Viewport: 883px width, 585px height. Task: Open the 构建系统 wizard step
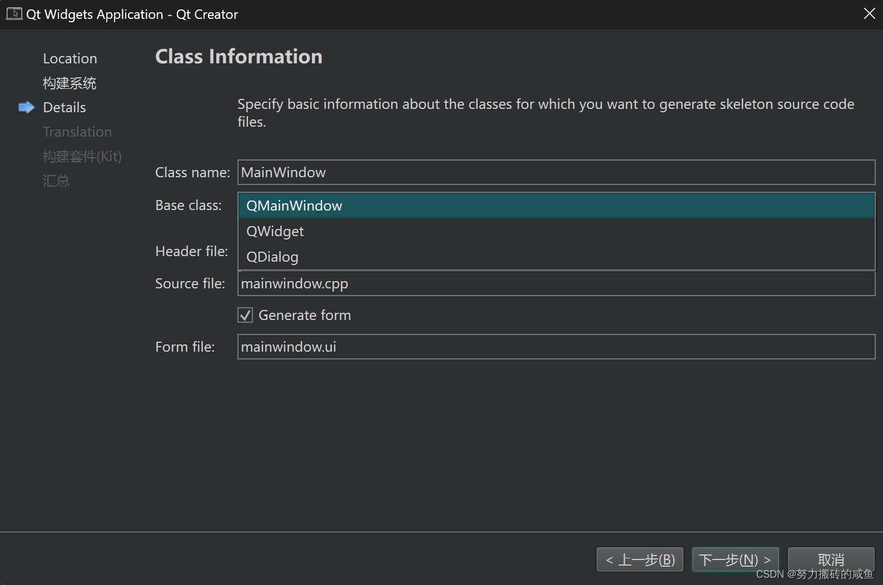[x=70, y=83]
